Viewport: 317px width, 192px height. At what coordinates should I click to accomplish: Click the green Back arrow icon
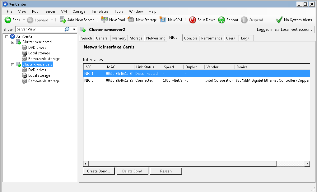tap(8, 20)
